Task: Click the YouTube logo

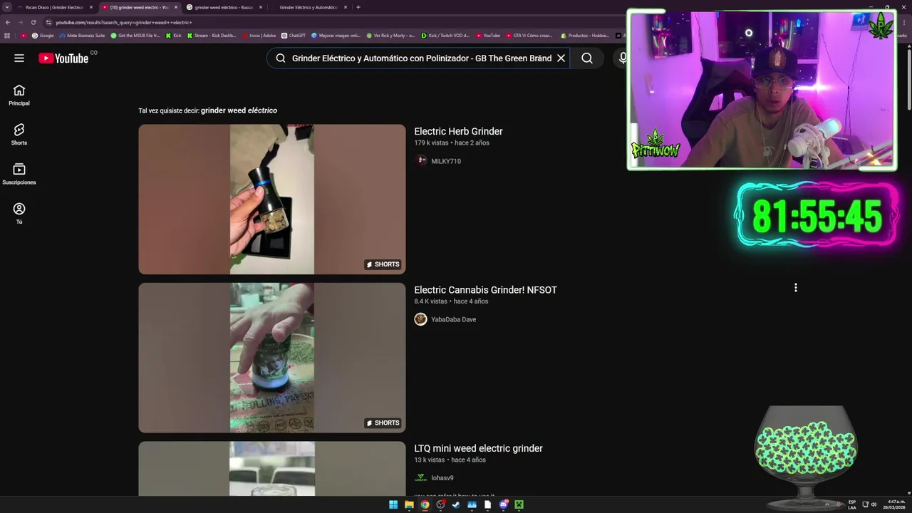Action: (x=63, y=58)
